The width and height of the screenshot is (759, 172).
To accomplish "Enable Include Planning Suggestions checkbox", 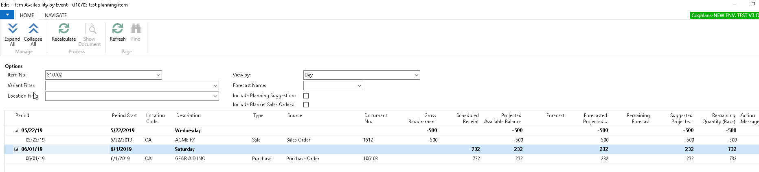I will (x=306, y=96).
